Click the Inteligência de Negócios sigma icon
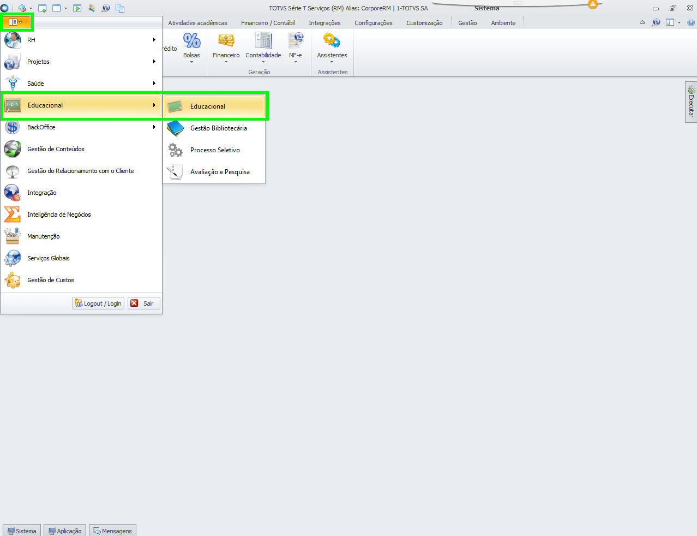 [13, 215]
